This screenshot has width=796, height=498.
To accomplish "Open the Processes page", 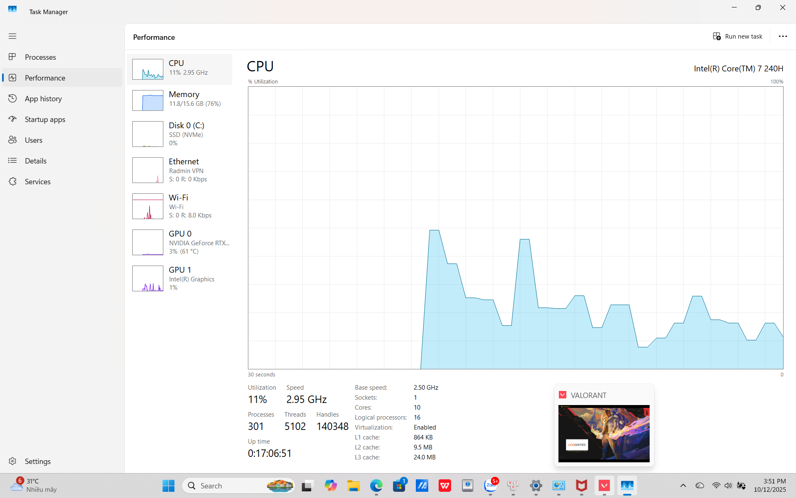I will coord(40,57).
